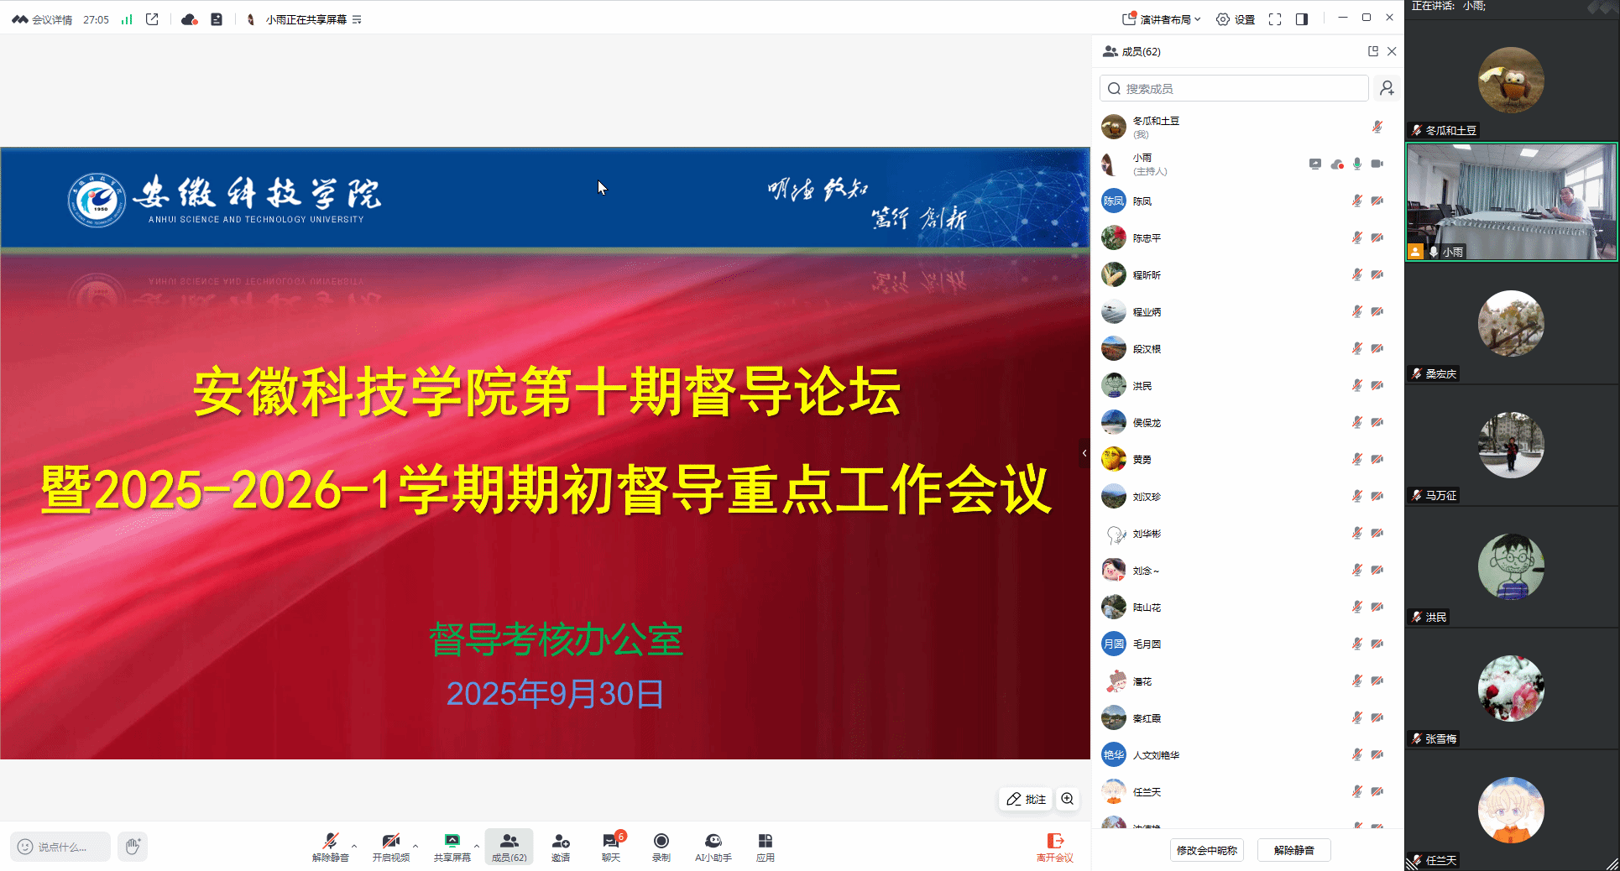The image size is (1620, 871).
Task: Expand audio options arrow beside 解除静音
Action: [x=354, y=846]
